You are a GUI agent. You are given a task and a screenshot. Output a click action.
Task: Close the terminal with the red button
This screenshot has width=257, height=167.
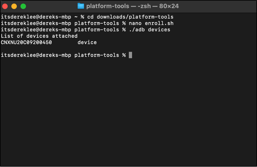point(5,6)
